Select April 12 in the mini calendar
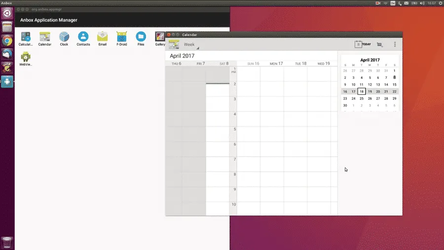The image size is (444, 250). pos(370,85)
